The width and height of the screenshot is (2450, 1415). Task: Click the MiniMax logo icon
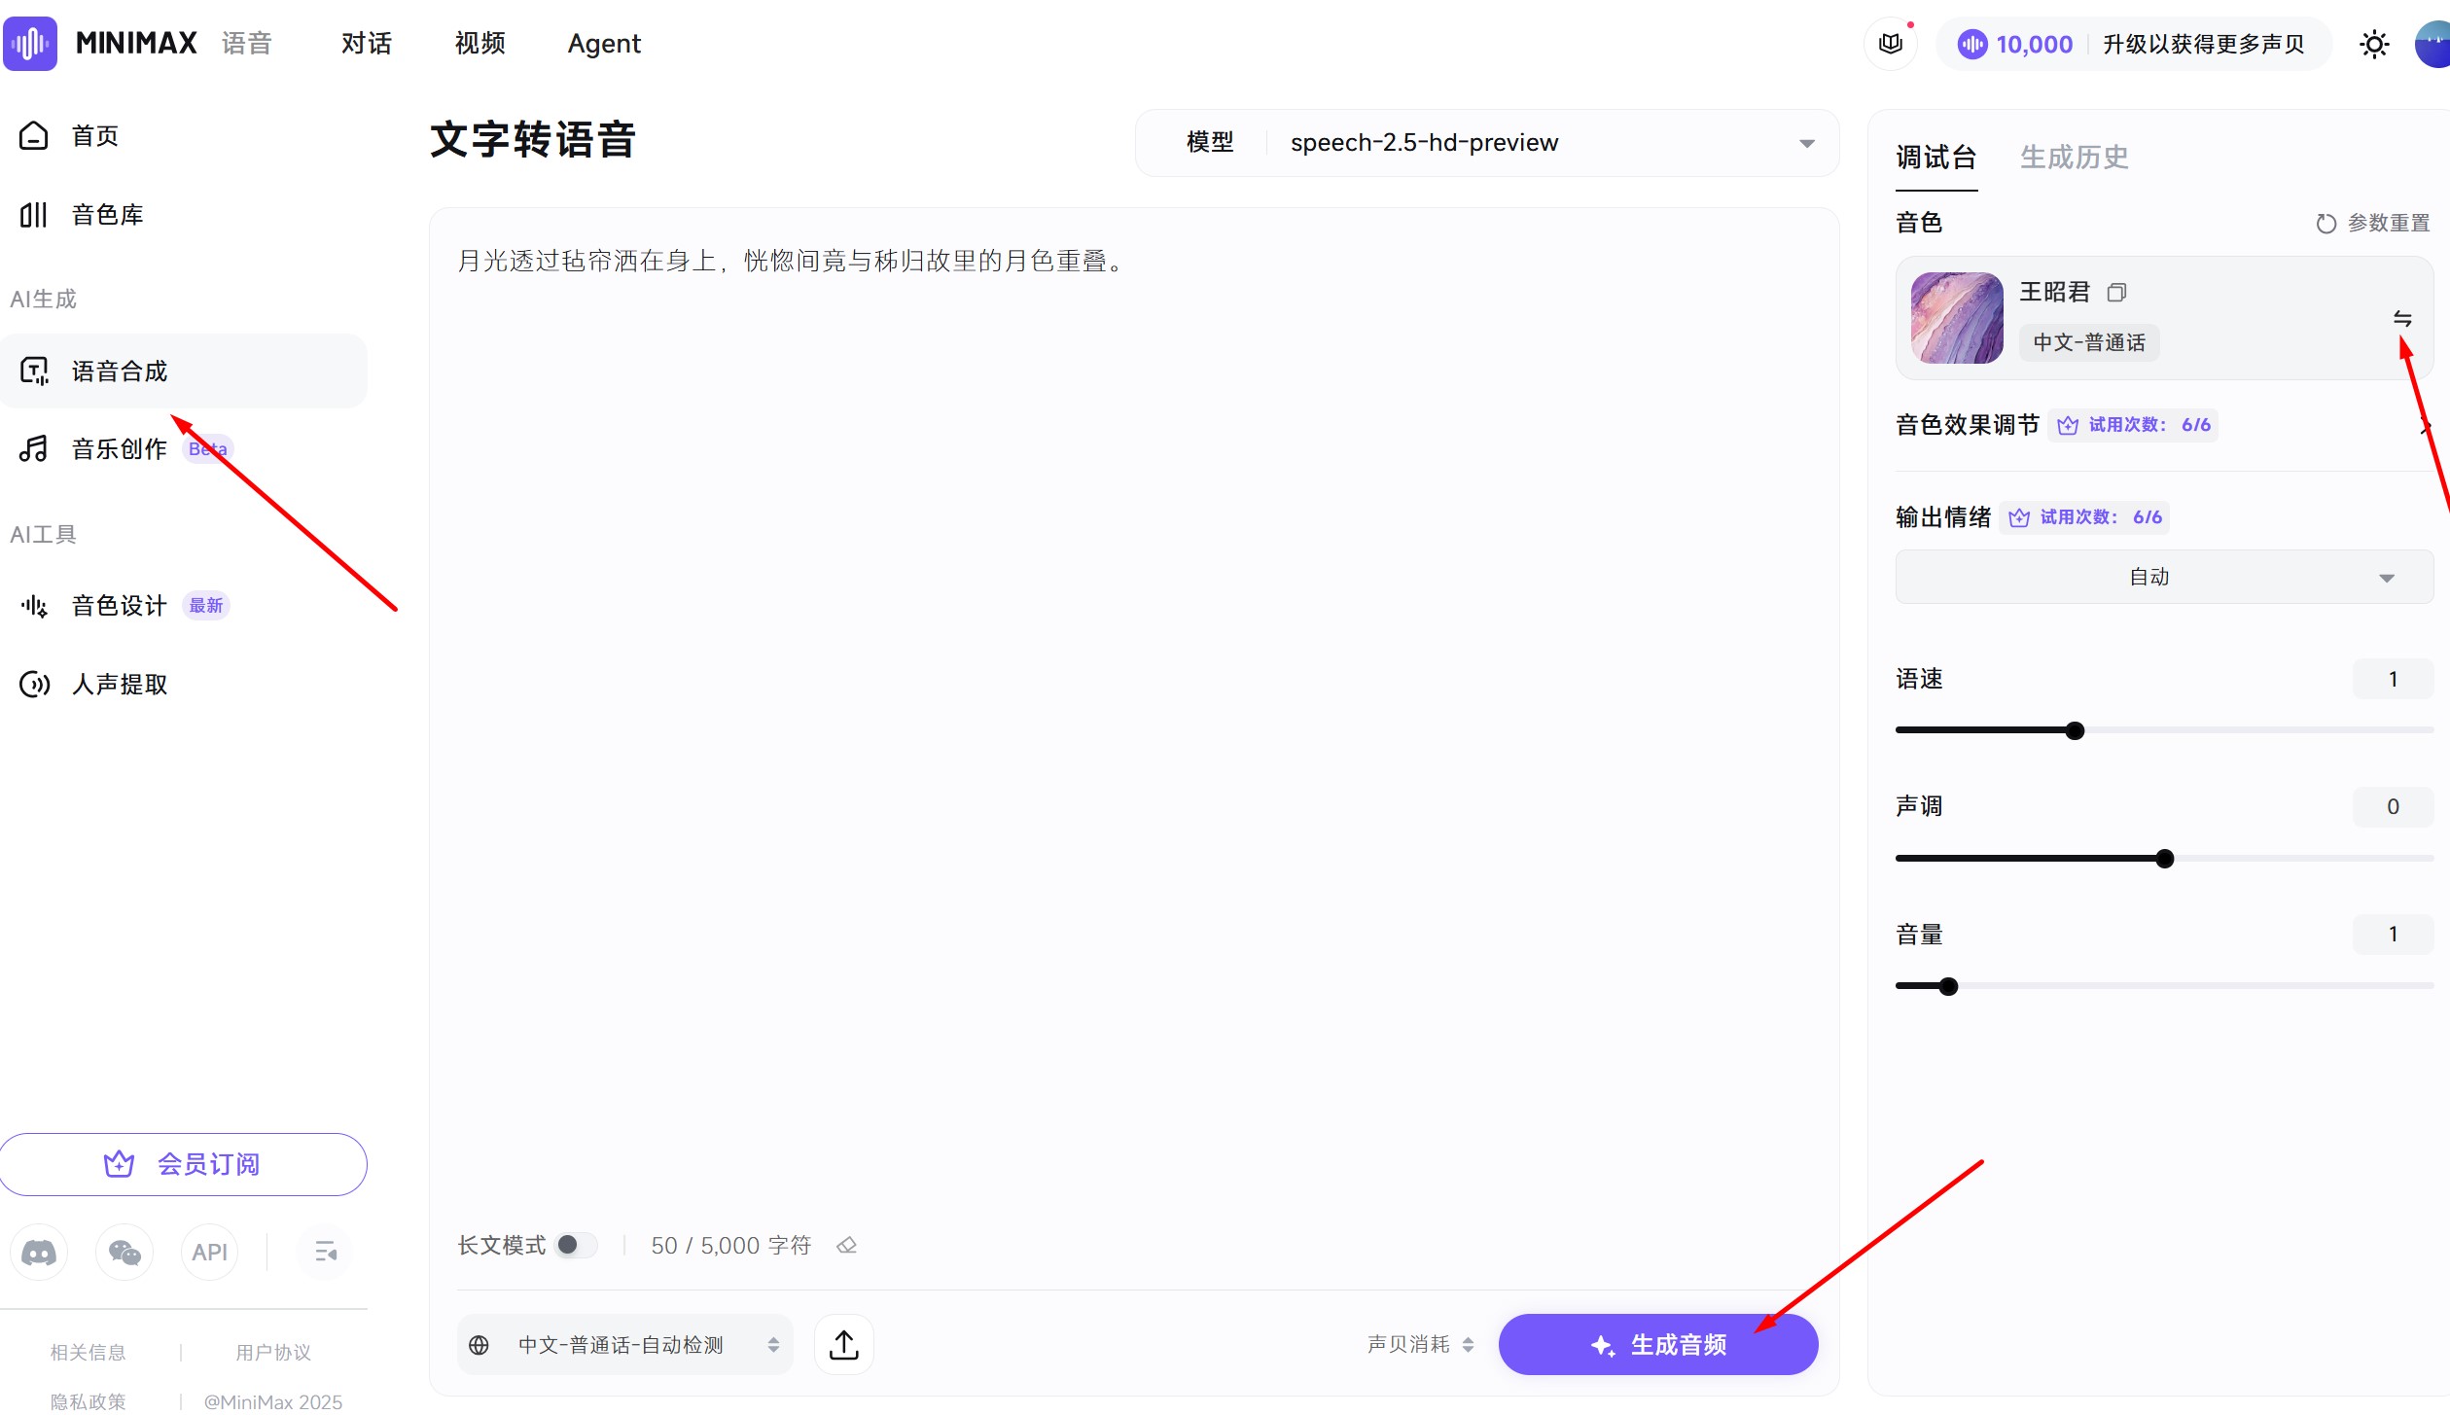click(30, 44)
